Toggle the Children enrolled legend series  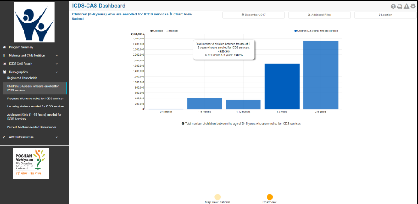pyautogui.click(x=316, y=31)
